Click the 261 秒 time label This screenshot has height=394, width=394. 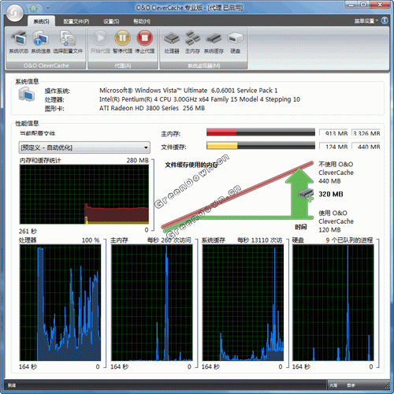coord(28,231)
